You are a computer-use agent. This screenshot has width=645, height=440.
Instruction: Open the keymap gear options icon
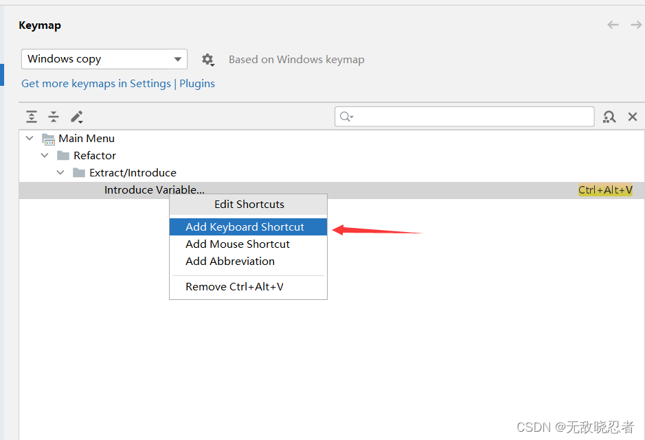(x=207, y=60)
